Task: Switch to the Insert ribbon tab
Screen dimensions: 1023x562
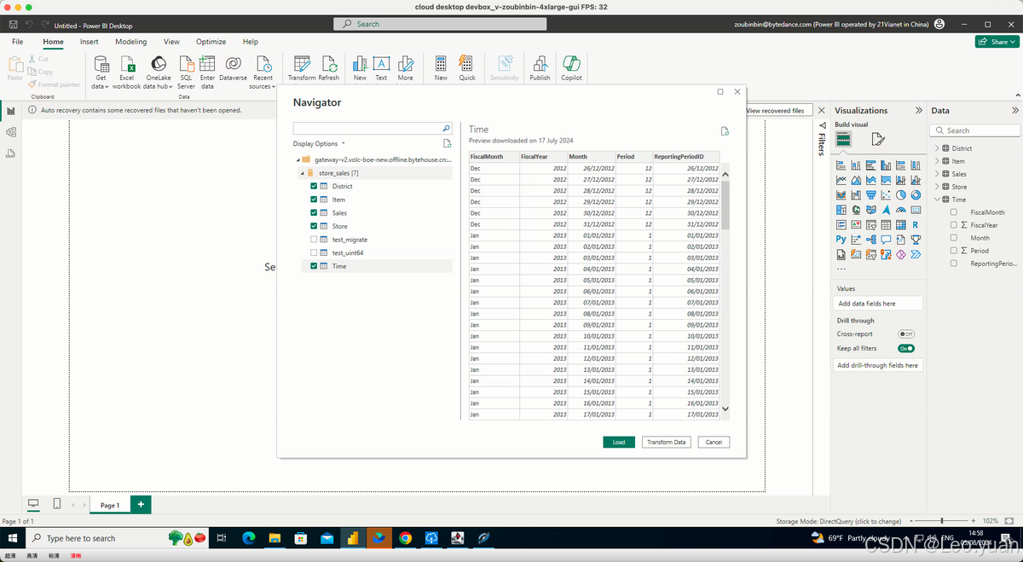Action: point(90,42)
